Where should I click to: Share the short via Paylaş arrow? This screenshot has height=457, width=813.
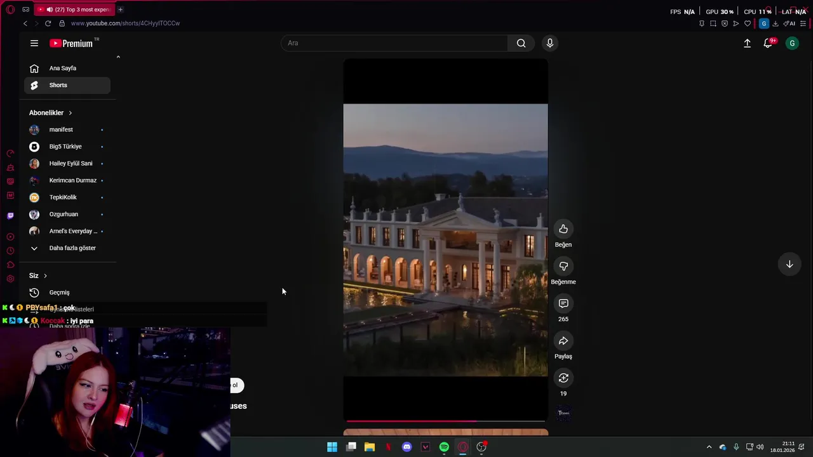(x=563, y=341)
